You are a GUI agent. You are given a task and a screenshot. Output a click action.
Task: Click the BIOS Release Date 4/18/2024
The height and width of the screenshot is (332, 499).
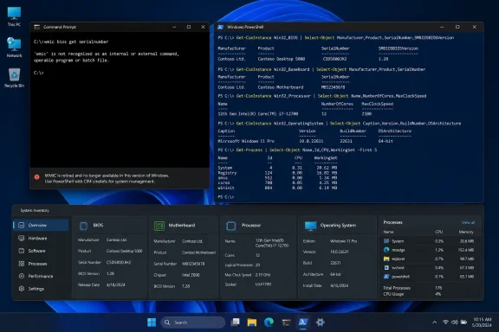tap(115, 285)
